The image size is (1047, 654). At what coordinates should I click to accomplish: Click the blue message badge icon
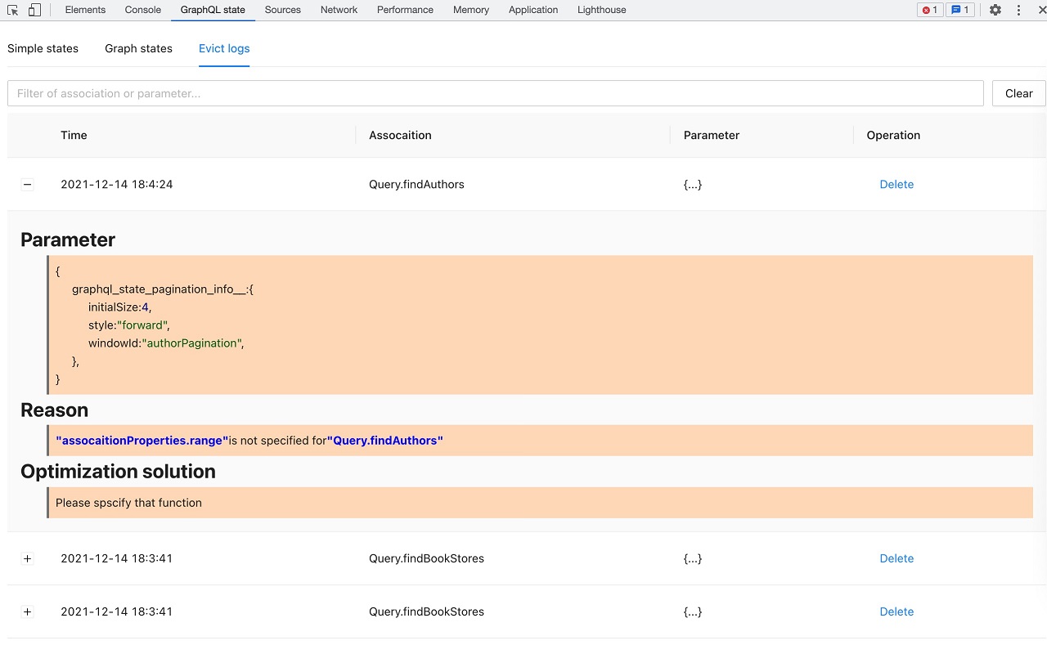(960, 10)
